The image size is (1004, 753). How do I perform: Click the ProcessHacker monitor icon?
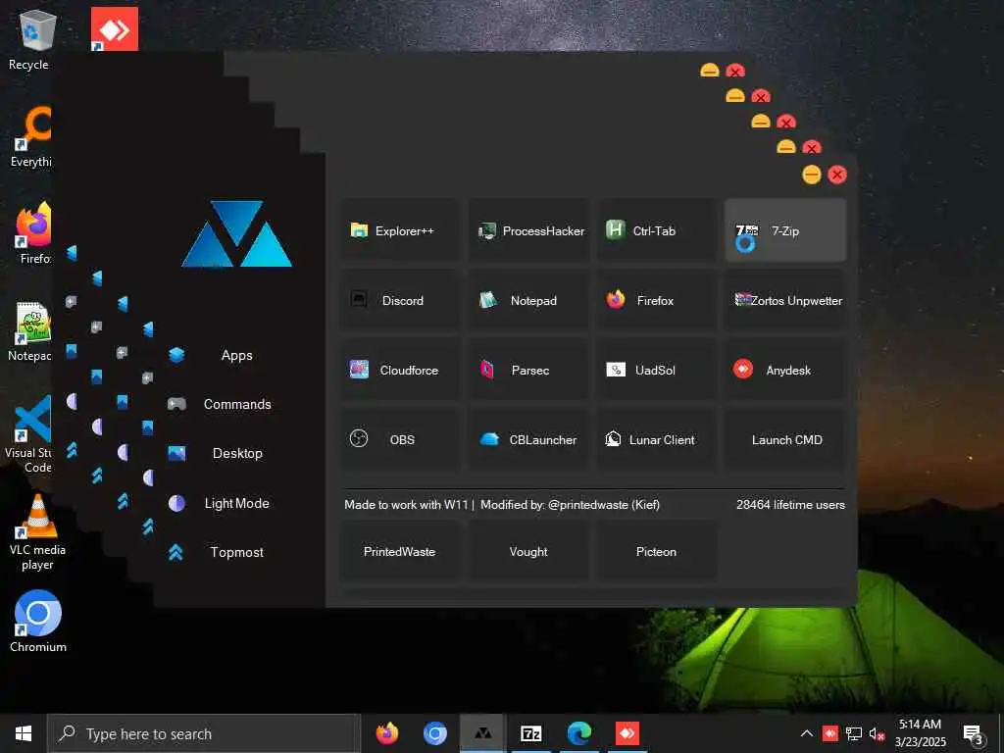coord(487,230)
